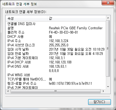Click the 네트워크 연결 세부 정보(D): label
The image size is (116, 110).
click(26, 12)
